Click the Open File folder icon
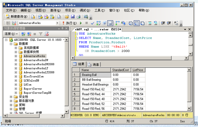This screenshot has height=127, width=198. 67,17
